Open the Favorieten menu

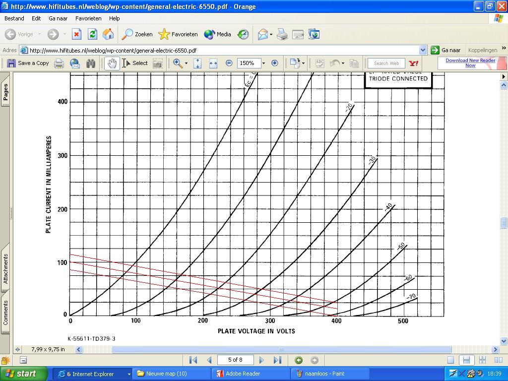88,18
